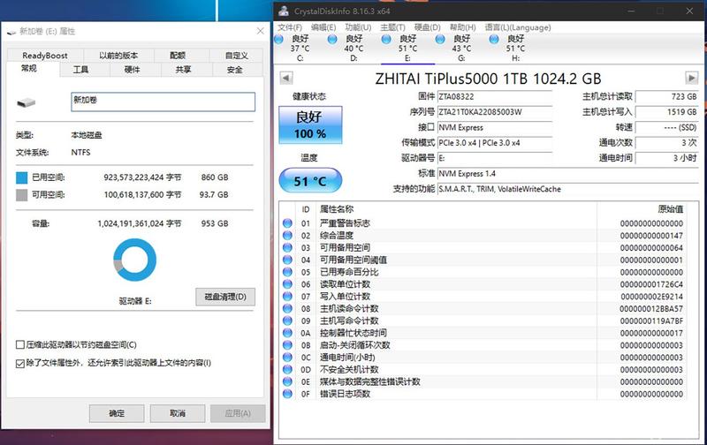Switch to the 自定义 tab
The width and height of the screenshot is (707, 445).
(236, 56)
